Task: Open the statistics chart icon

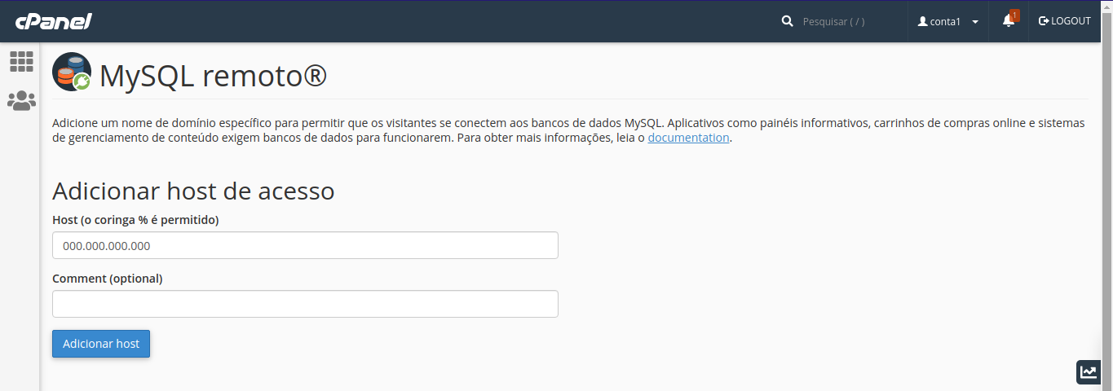Action: (1089, 372)
